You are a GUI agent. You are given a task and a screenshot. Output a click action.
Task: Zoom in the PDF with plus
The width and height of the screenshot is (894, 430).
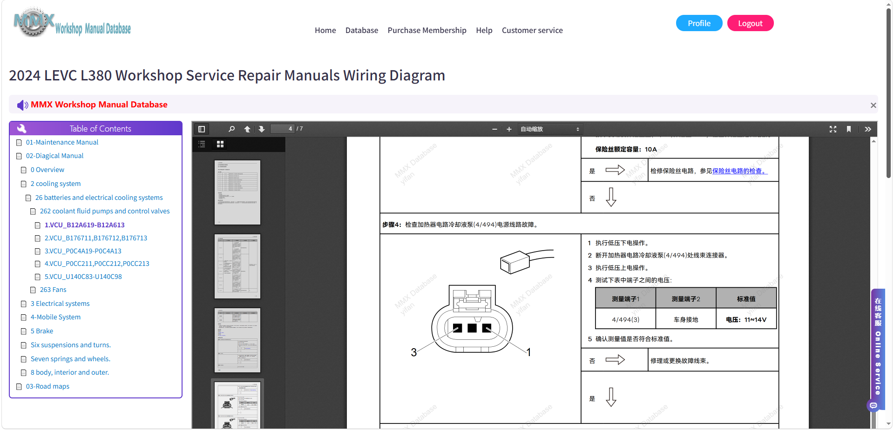pos(509,129)
